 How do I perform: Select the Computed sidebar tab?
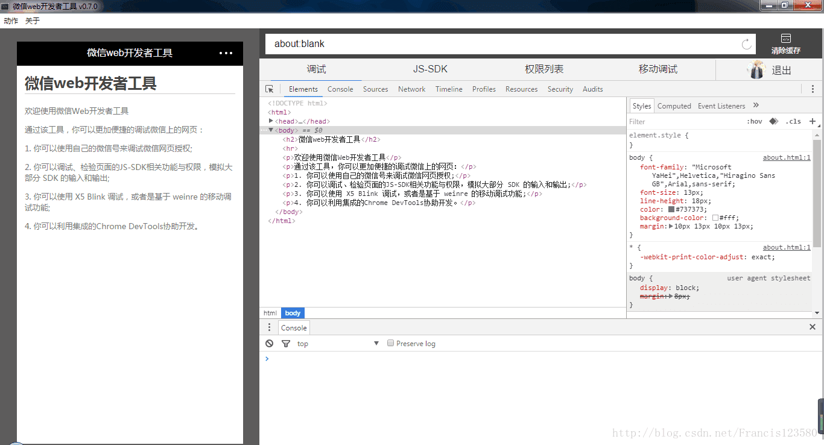674,106
